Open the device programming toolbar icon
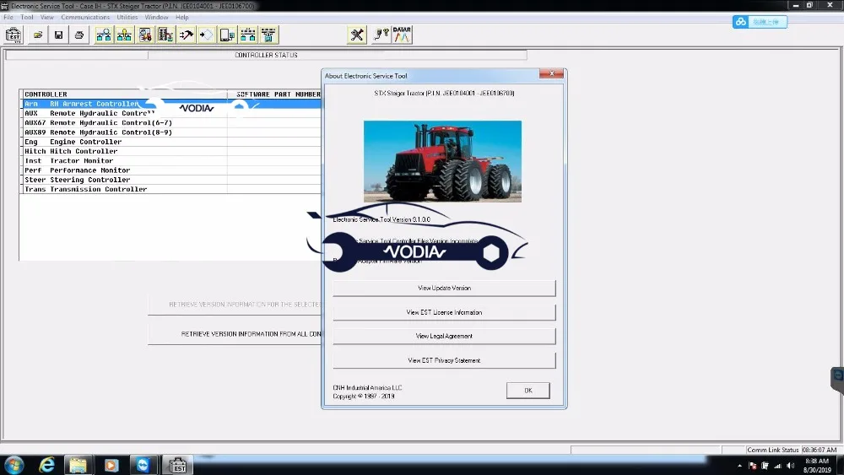The width and height of the screenshot is (844, 475). (227, 35)
